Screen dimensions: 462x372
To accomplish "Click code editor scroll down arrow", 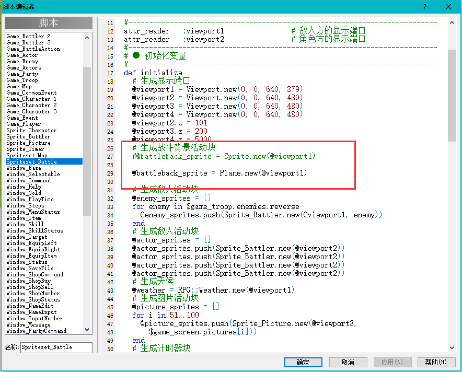I will (452, 348).
